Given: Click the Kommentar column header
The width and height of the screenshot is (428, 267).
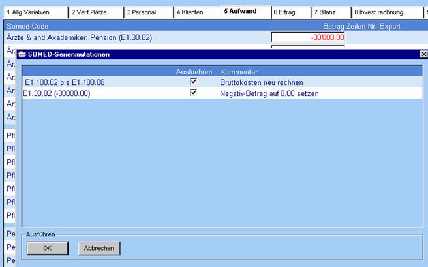Looking at the screenshot, I should (x=239, y=71).
